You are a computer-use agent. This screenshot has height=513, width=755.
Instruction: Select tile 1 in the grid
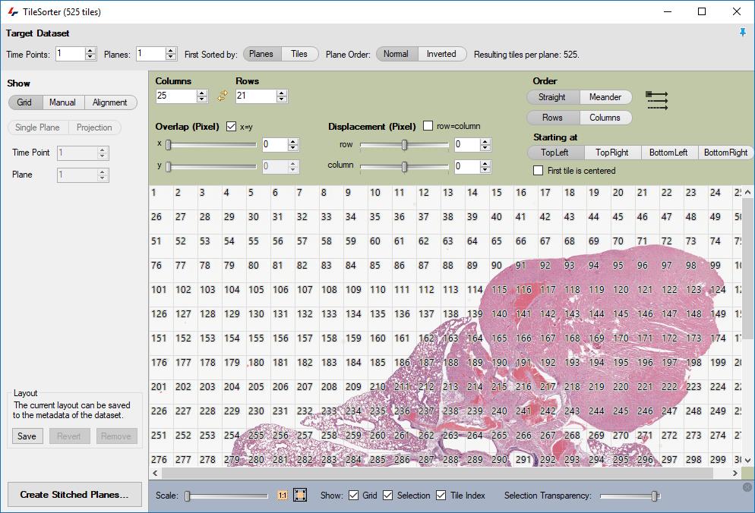(x=161, y=198)
